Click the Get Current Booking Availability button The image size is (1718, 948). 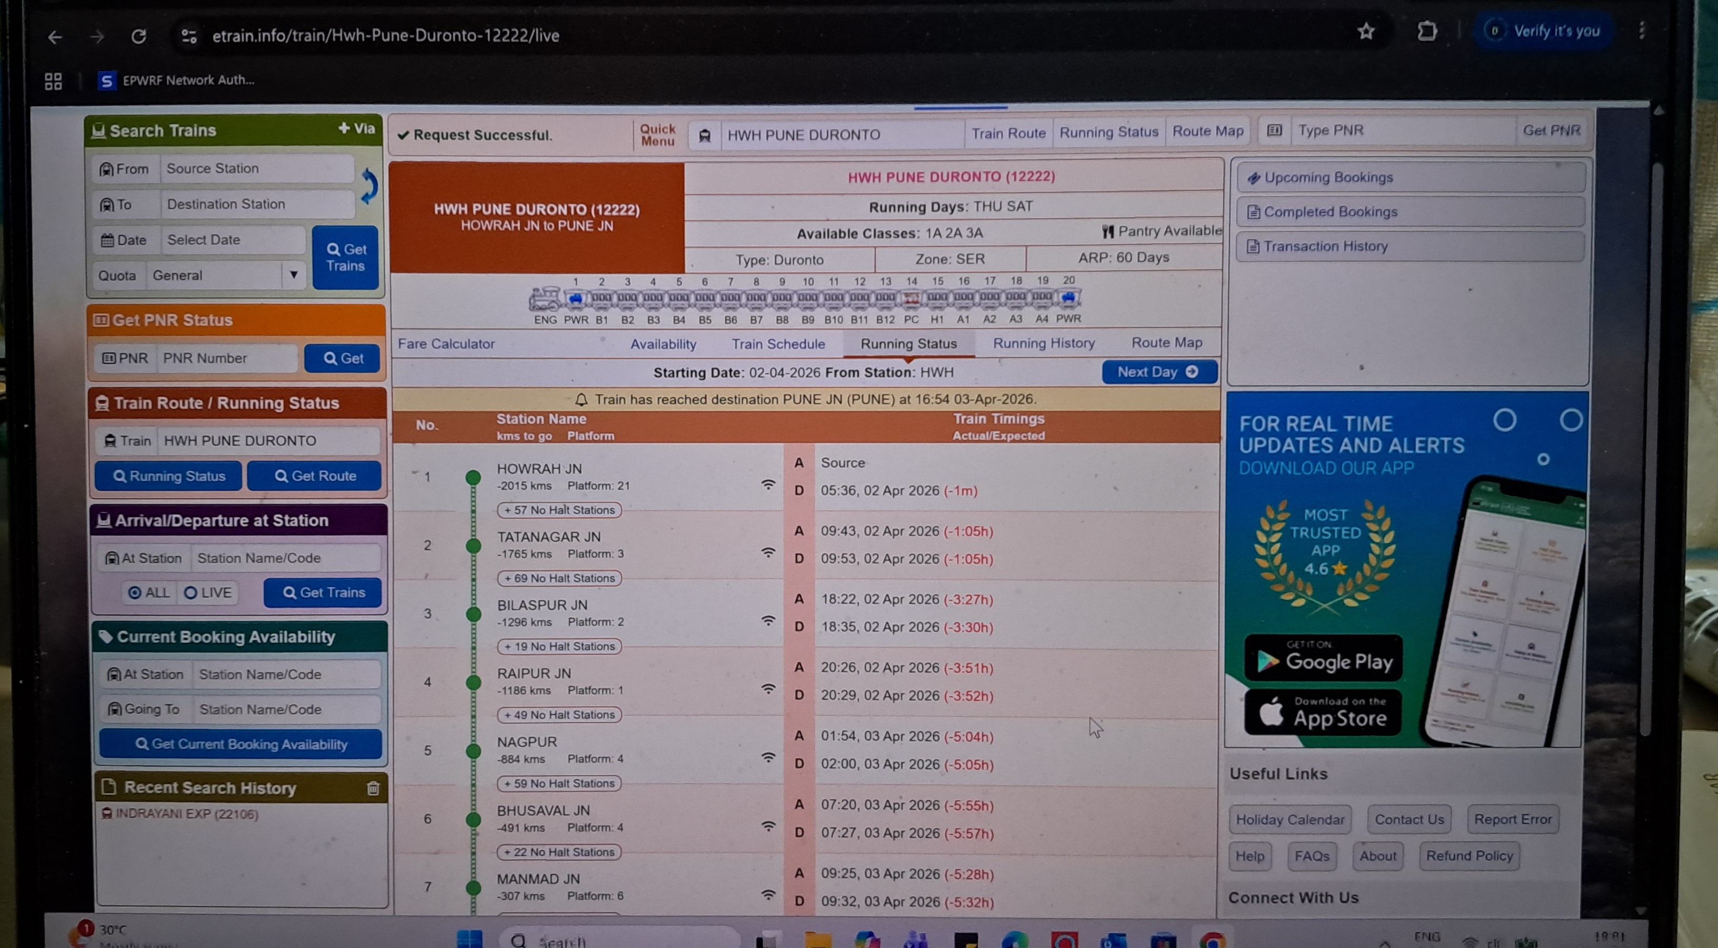(x=241, y=744)
